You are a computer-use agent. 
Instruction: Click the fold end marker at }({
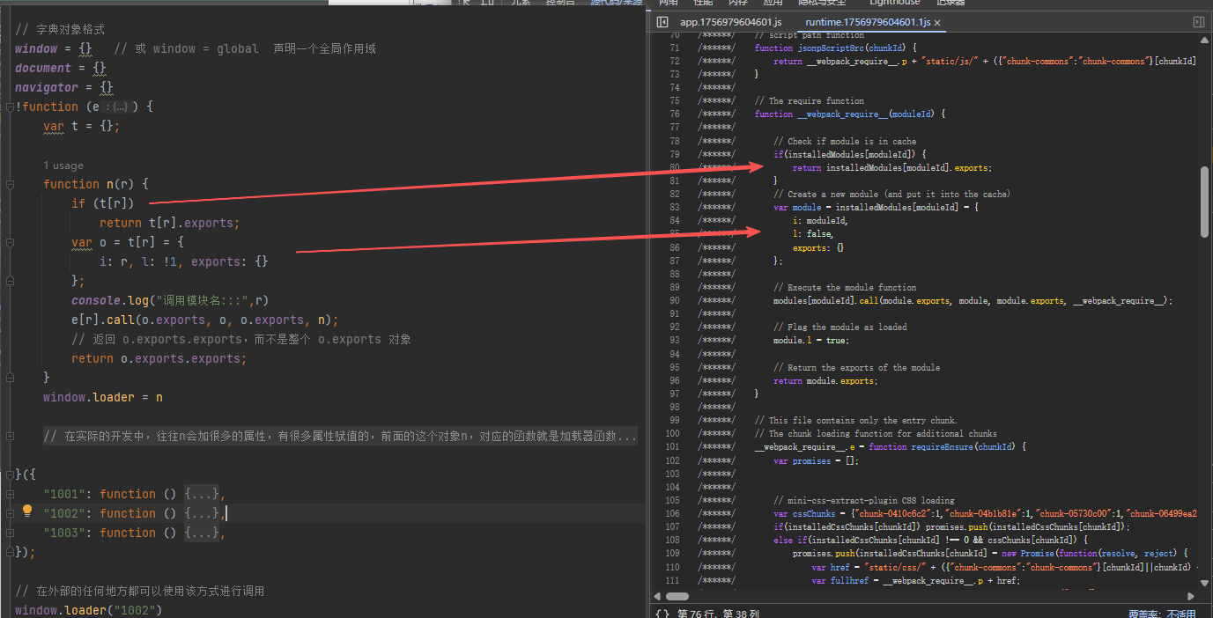tap(9, 475)
